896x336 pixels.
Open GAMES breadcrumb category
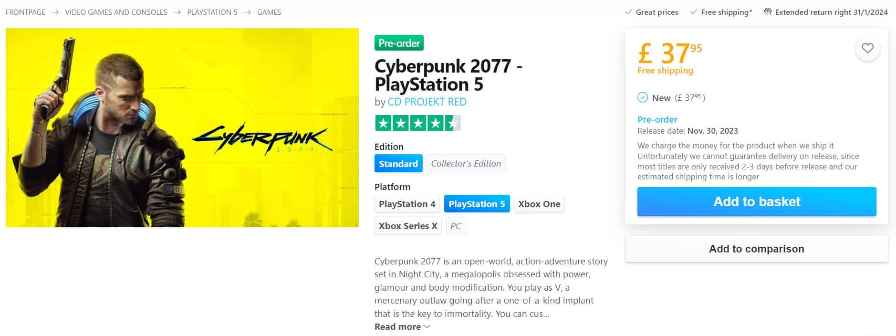pos(269,12)
